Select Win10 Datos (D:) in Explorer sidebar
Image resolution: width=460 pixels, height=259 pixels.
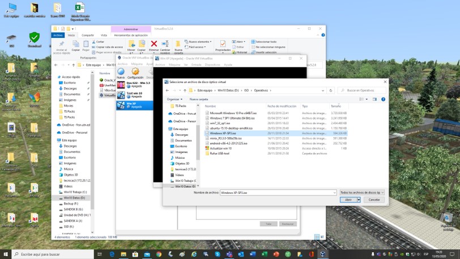[72, 198]
